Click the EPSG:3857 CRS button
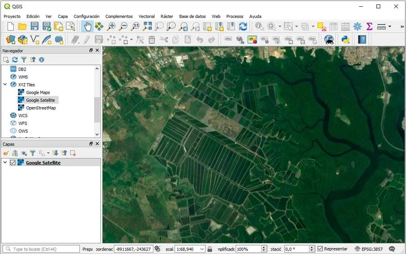 coord(369,249)
